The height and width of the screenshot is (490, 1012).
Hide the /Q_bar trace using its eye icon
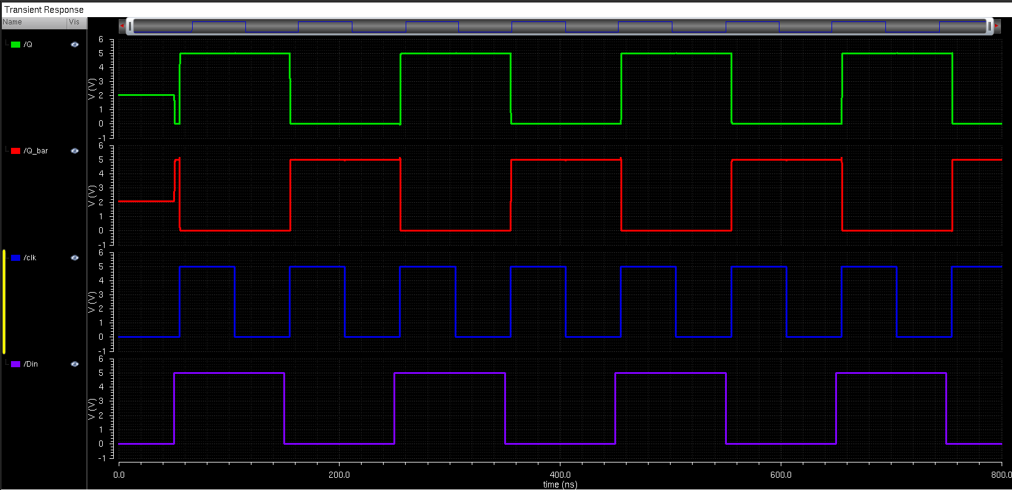click(x=75, y=151)
